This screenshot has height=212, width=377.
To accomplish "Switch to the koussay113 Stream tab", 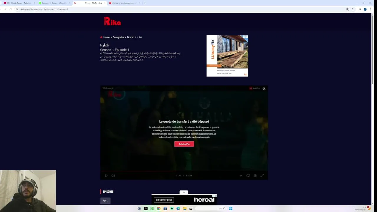I will 54,3.
